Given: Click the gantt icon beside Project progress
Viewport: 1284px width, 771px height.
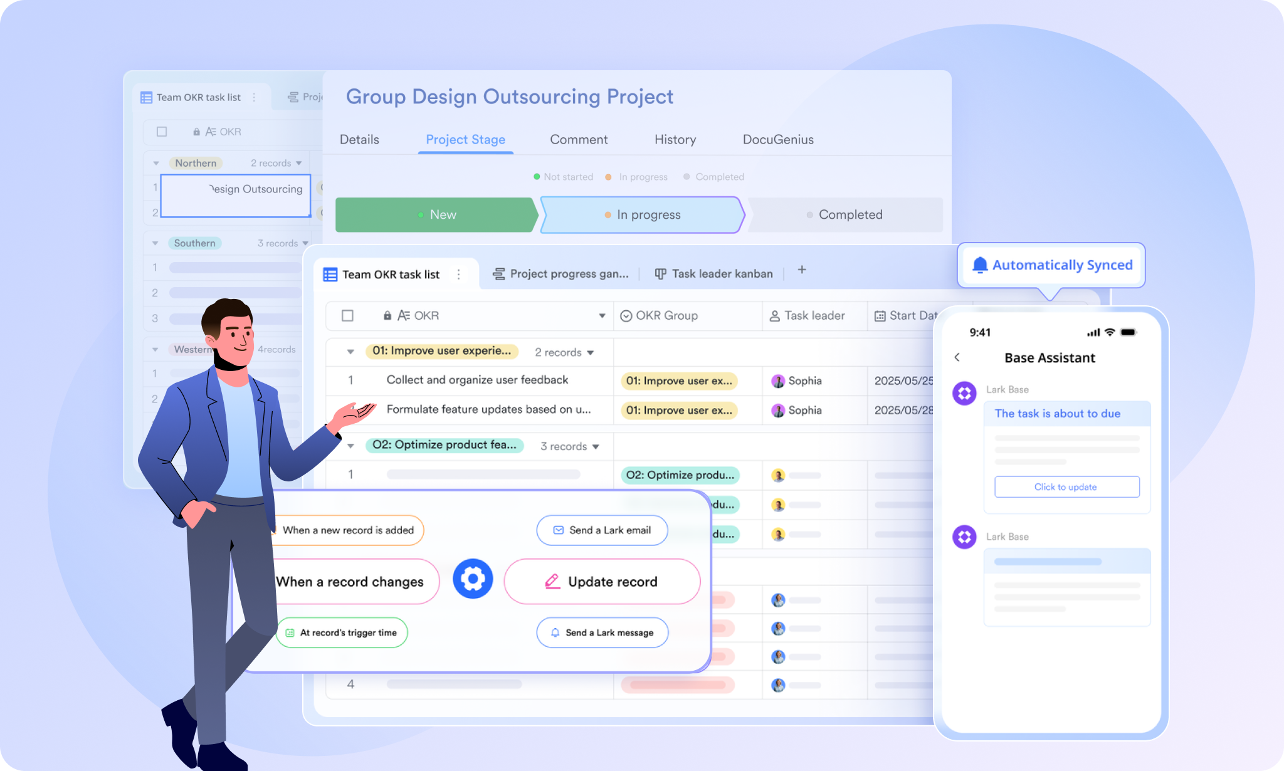Looking at the screenshot, I should [x=499, y=274].
